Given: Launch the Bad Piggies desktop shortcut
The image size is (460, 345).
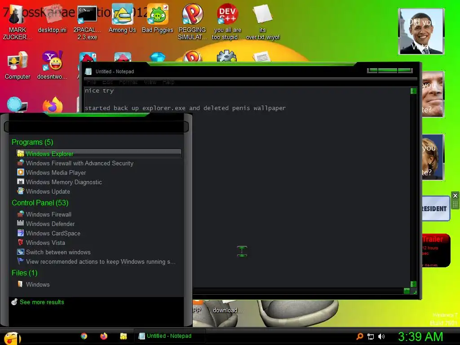Looking at the screenshot, I should 158,19.
